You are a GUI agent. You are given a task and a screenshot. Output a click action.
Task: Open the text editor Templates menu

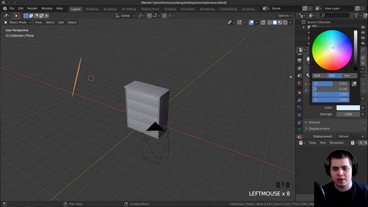(x=336, y=143)
